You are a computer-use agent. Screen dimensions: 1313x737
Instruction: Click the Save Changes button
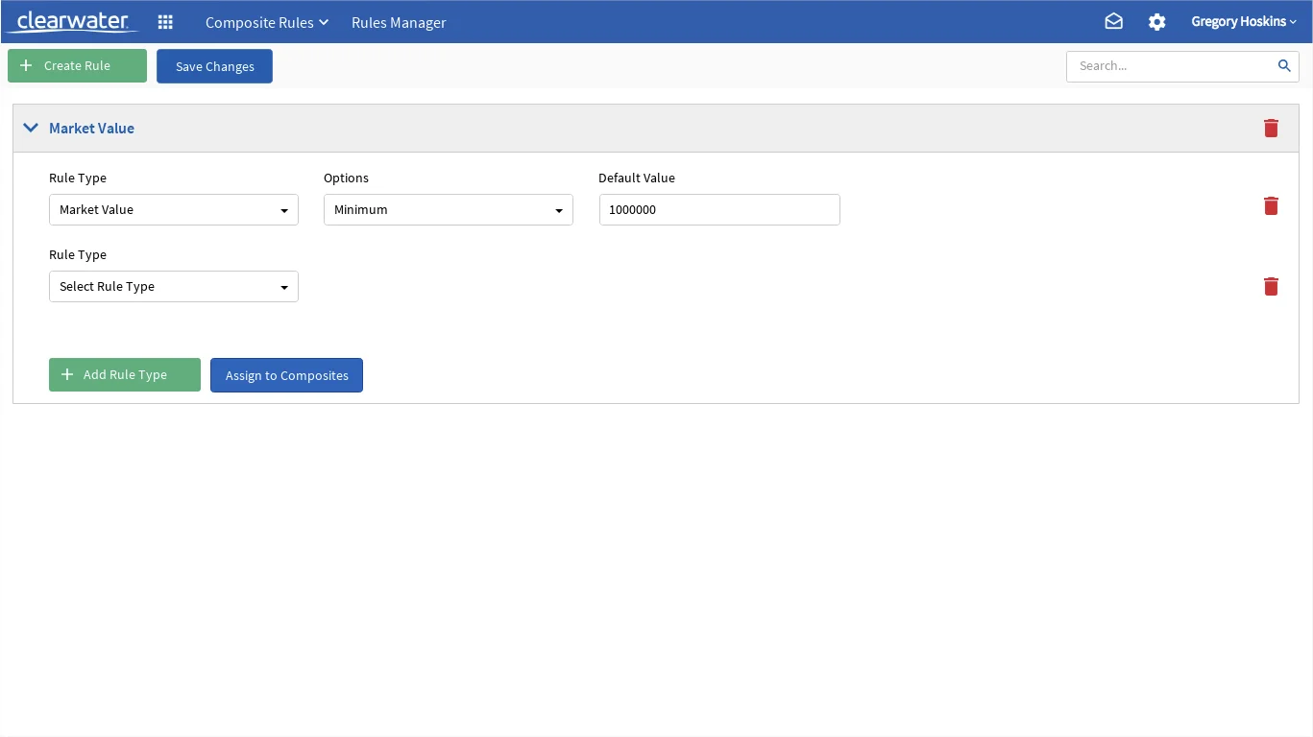(x=214, y=66)
